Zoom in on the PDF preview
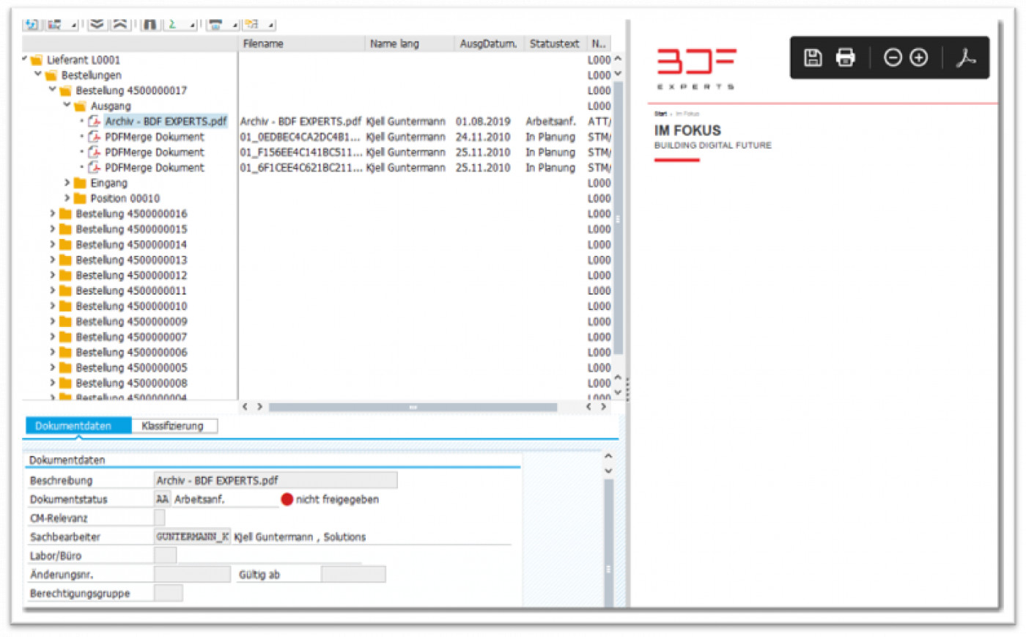1026x637 pixels. tap(917, 57)
